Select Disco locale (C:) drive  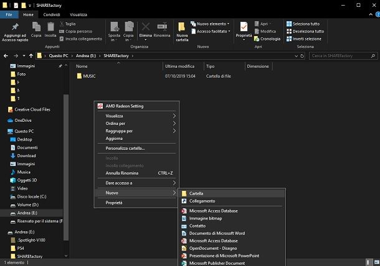coord(29,196)
